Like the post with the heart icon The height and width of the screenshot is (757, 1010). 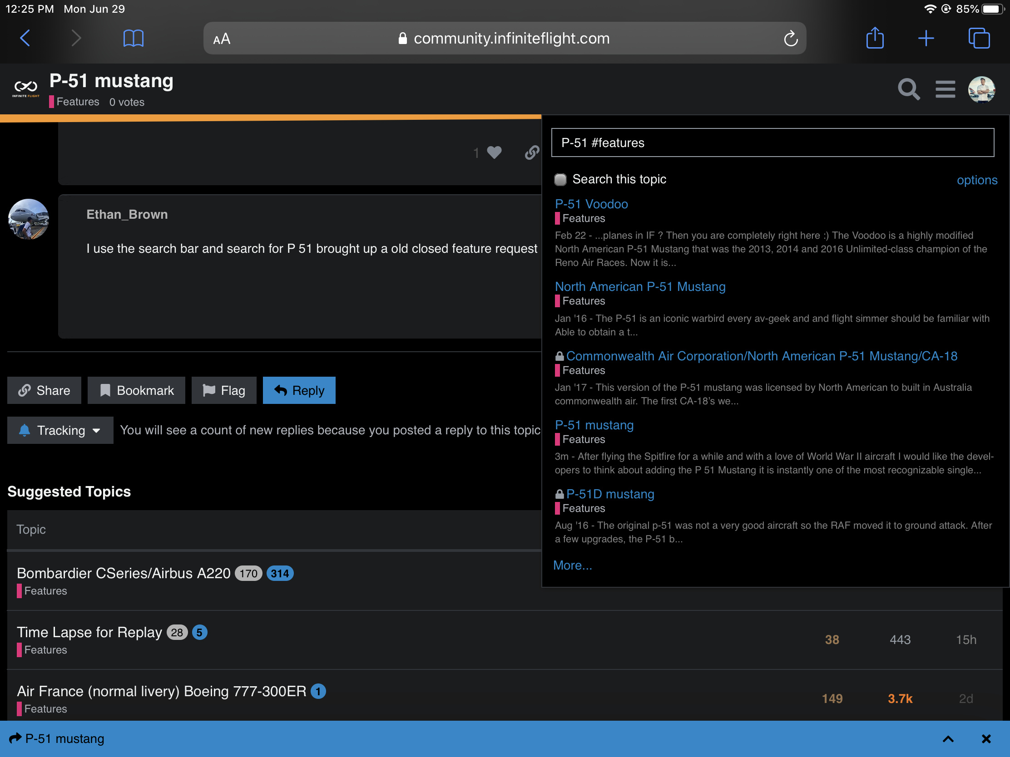click(x=494, y=152)
